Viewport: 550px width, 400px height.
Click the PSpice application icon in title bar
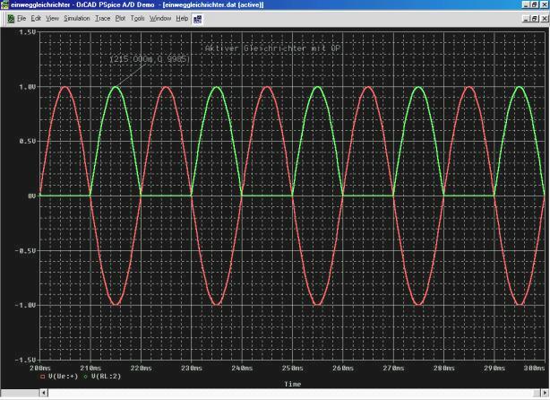click(5, 4)
